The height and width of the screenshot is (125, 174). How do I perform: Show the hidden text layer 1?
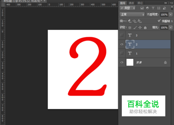(122, 53)
